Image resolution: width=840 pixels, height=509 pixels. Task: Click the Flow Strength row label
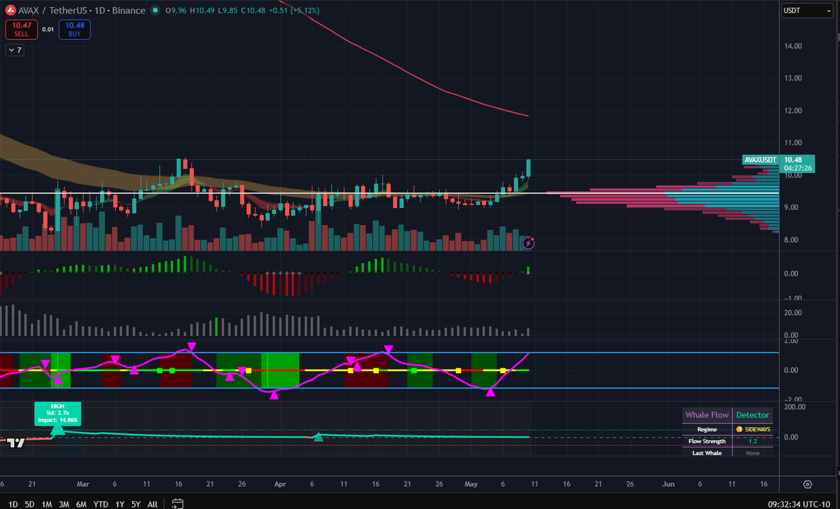click(x=707, y=441)
